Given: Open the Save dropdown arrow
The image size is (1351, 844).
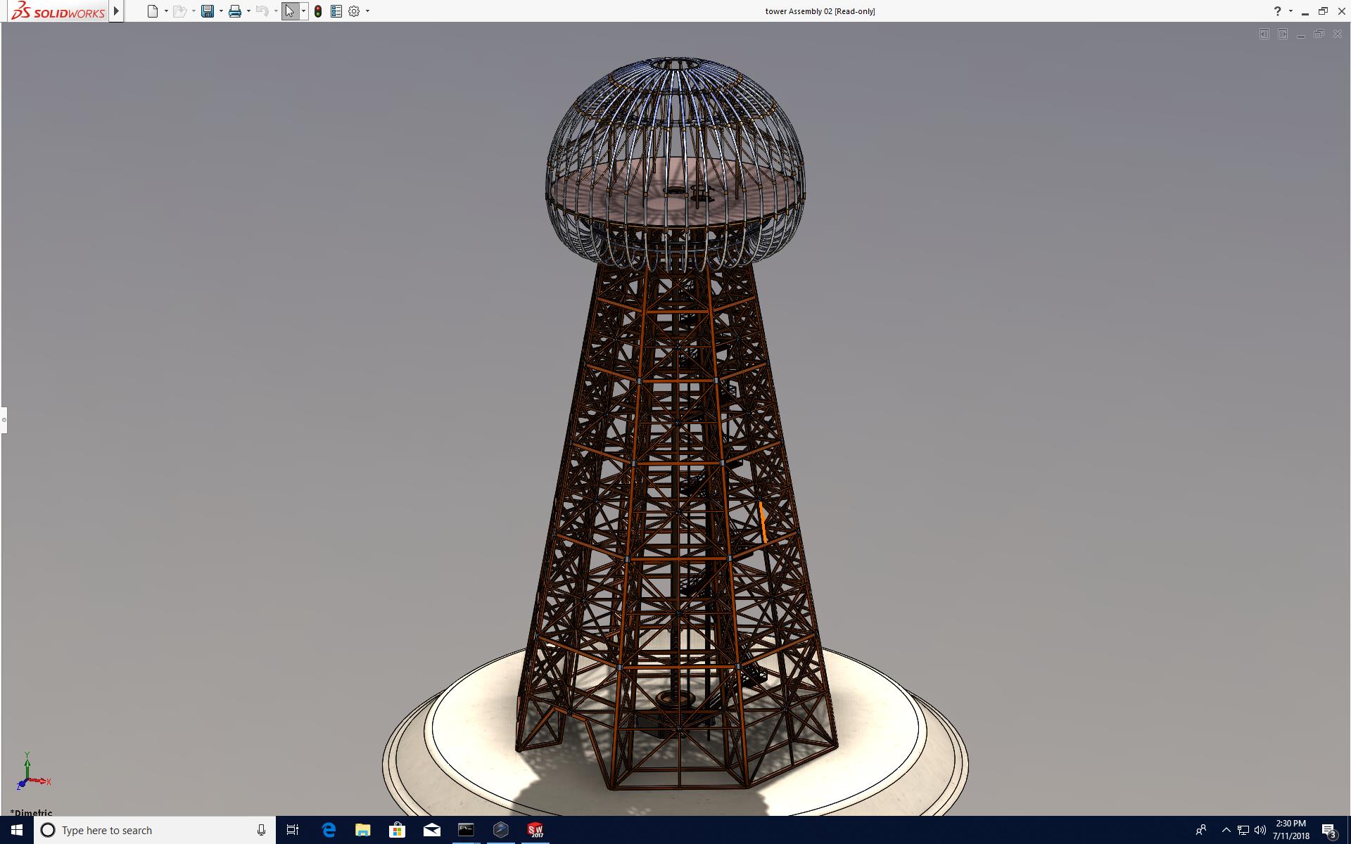Looking at the screenshot, I should 221,11.
